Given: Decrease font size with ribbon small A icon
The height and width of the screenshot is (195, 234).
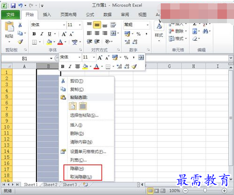Looking at the screenshot, I should point(71,34).
